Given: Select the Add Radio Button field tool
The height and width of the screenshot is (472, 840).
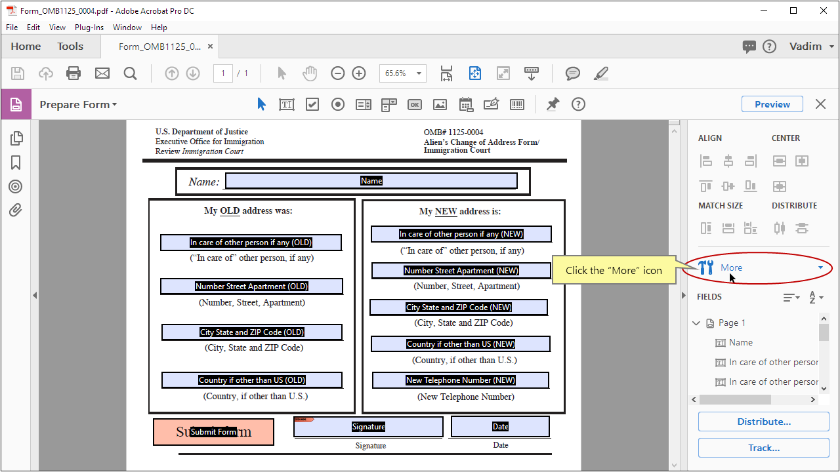Looking at the screenshot, I should [x=337, y=104].
